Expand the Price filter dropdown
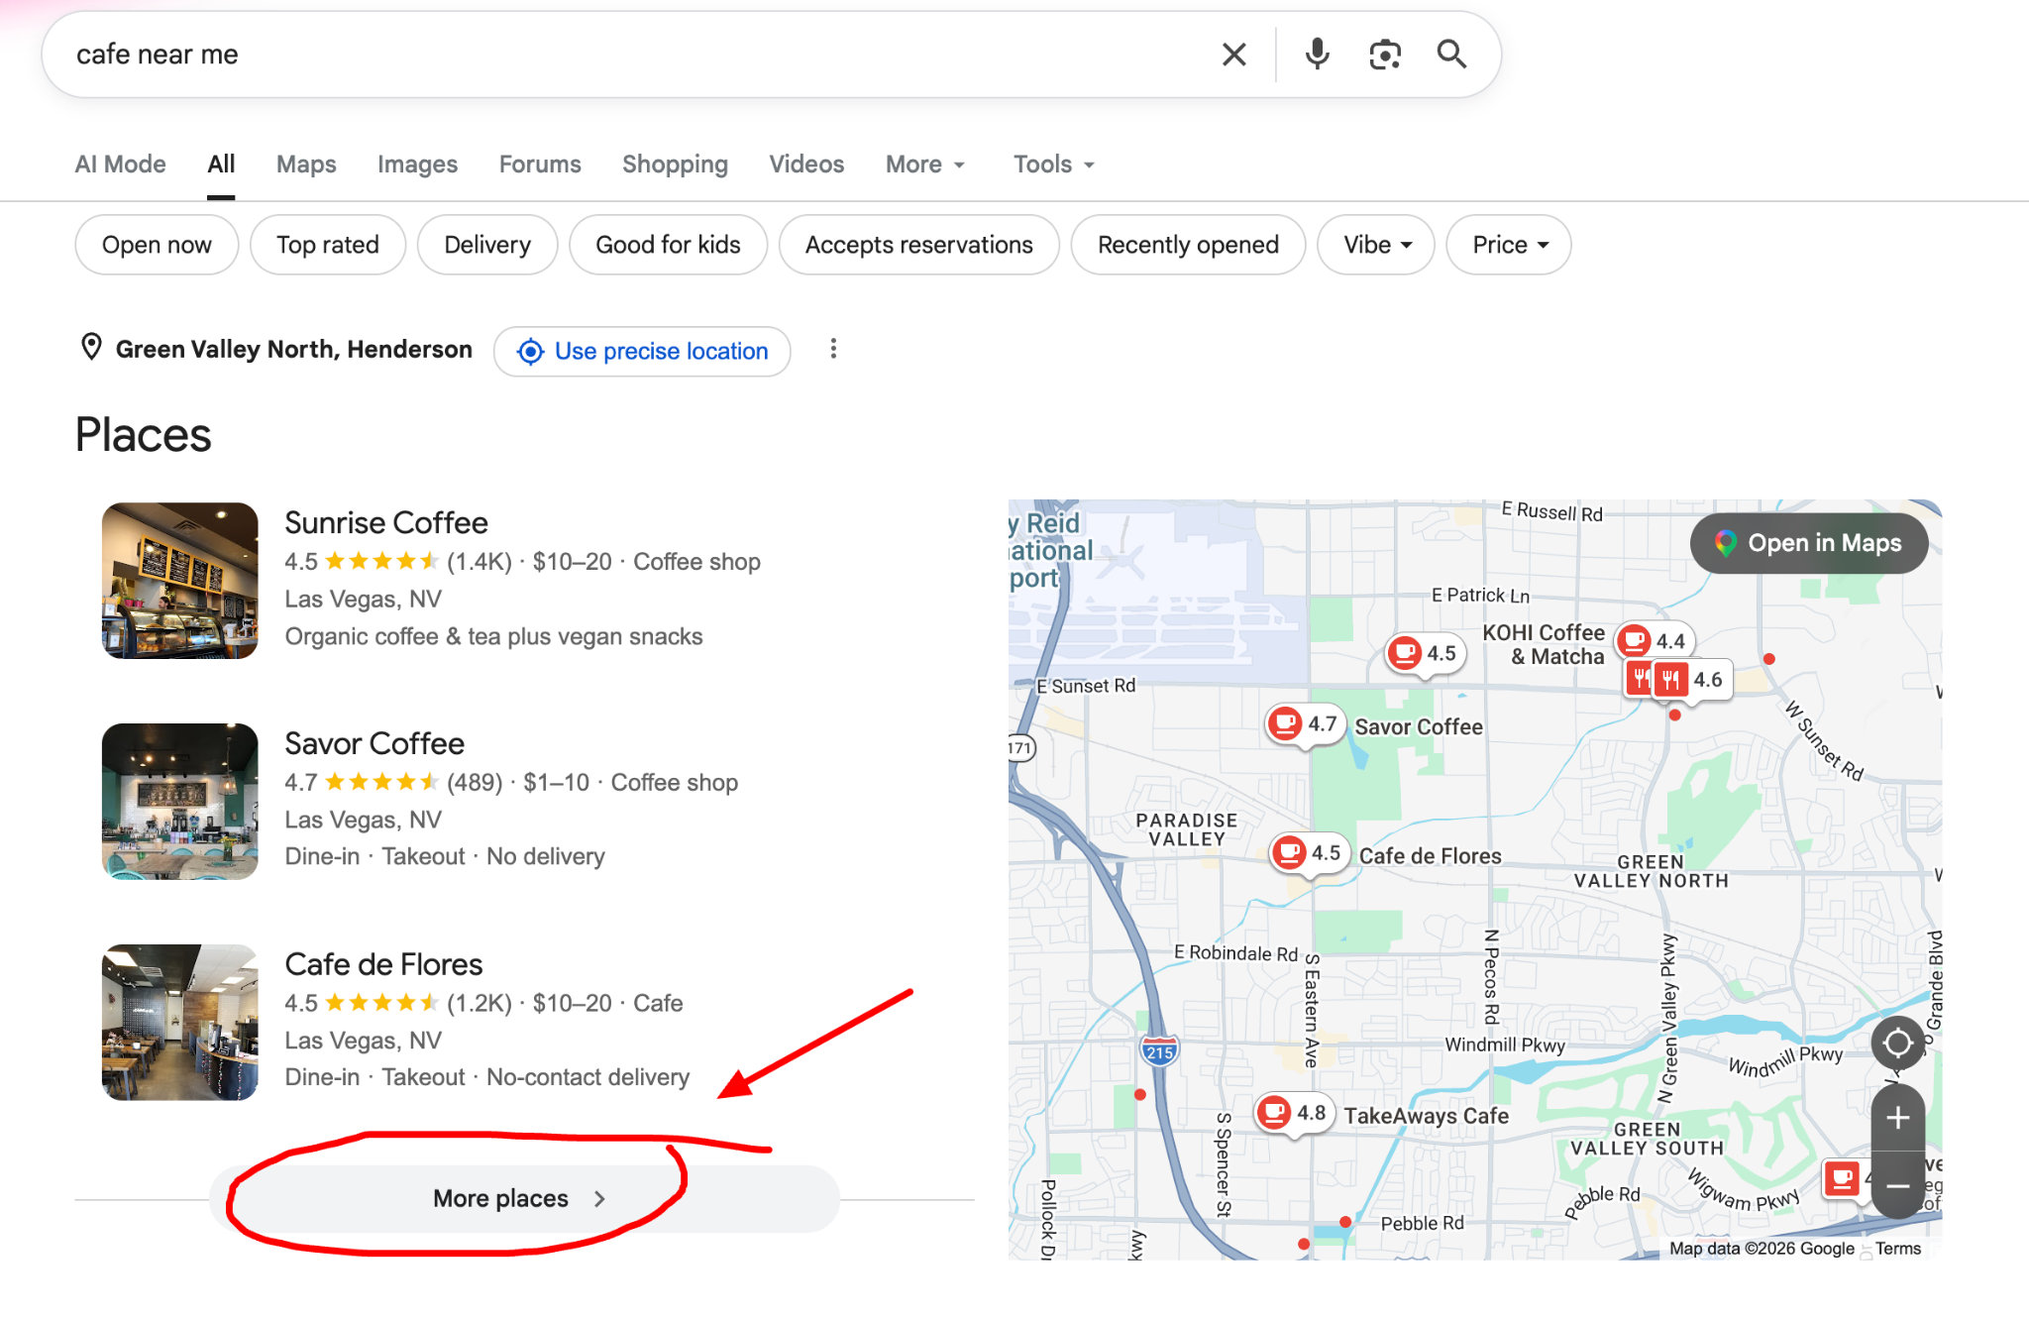This screenshot has width=2029, height=1320. [x=1509, y=245]
